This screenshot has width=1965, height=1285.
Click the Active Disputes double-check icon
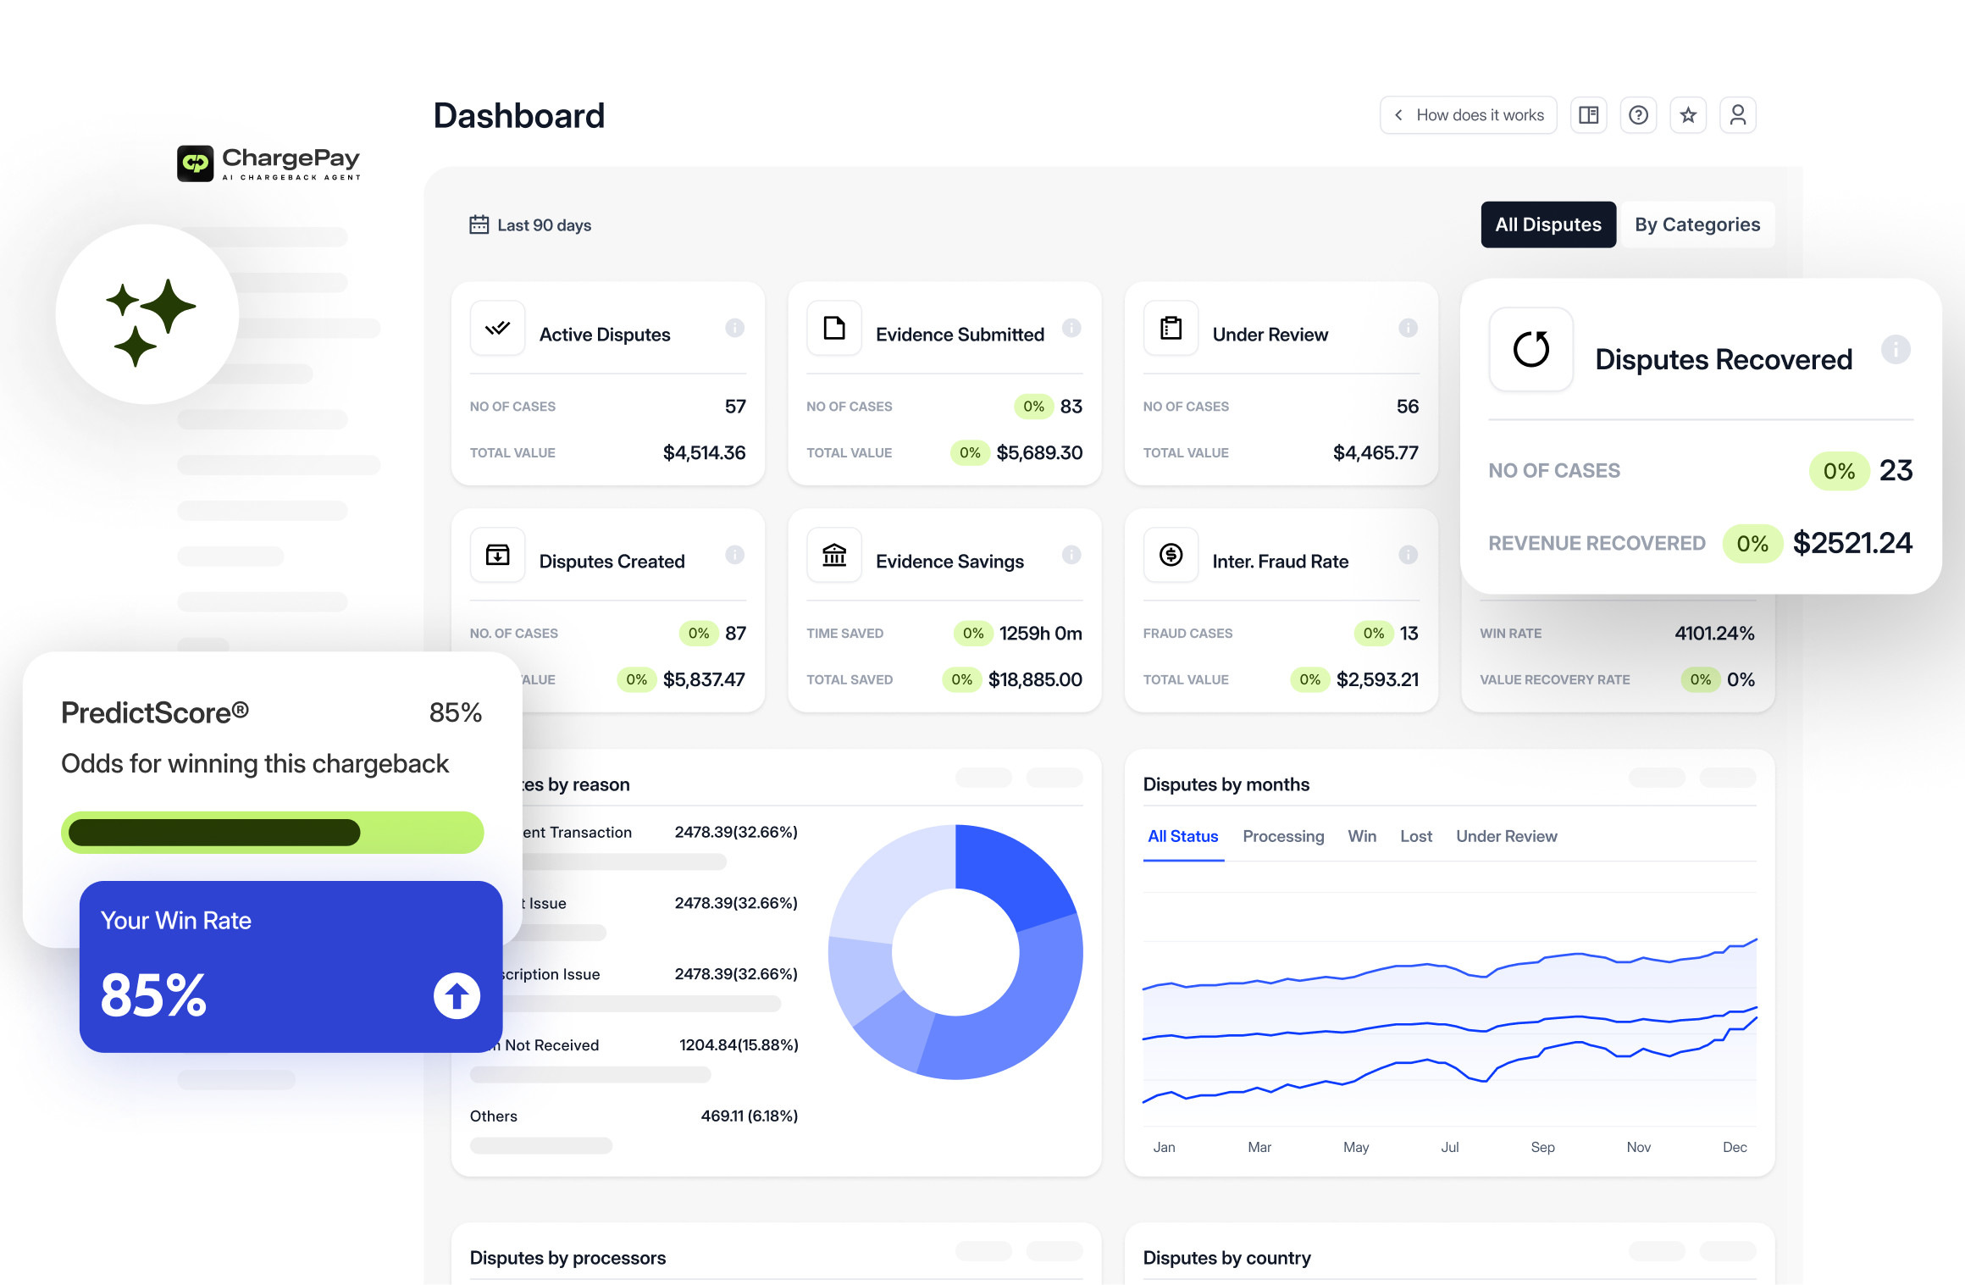[498, 328]
